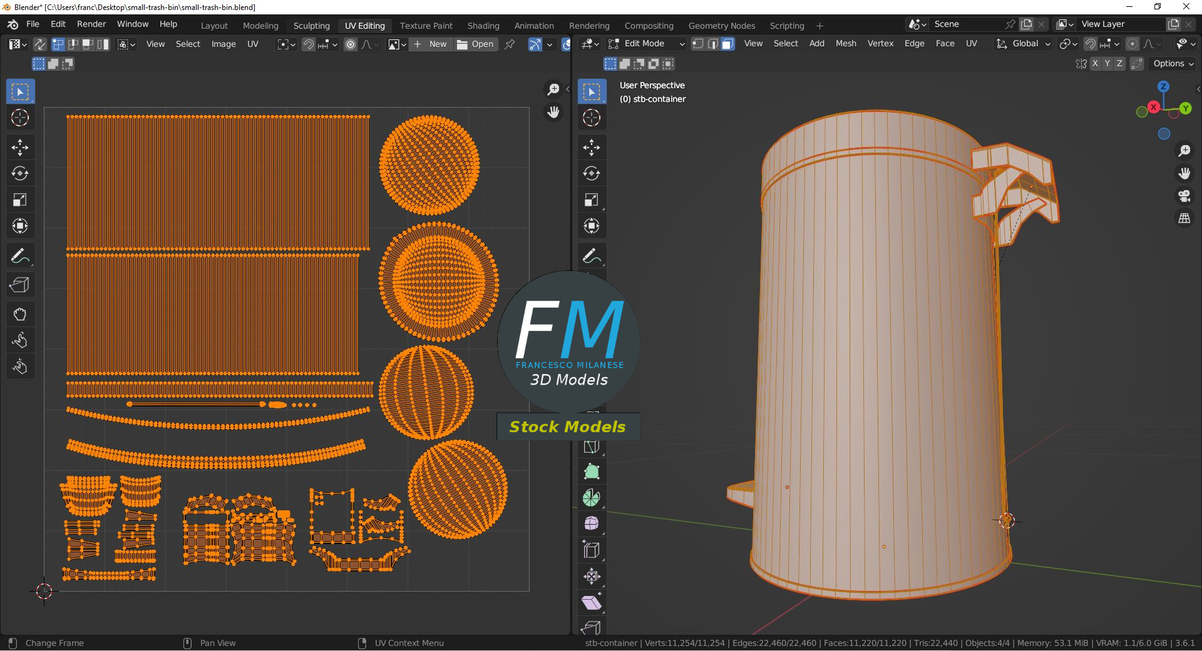Open the Render menu
1202x651 pixels.
[x=91, y=24]
